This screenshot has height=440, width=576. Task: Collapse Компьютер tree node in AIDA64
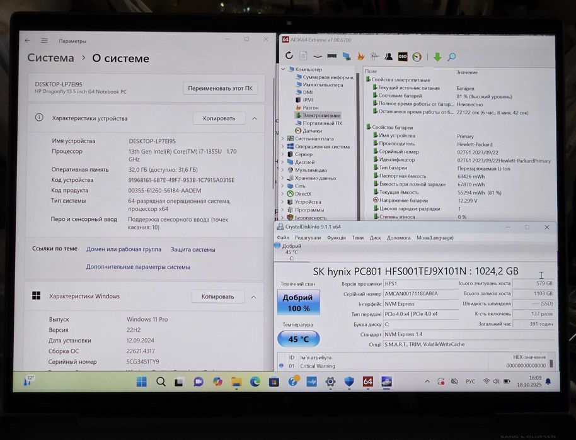point(283,69)
